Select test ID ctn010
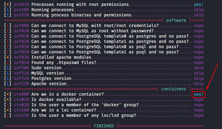Image resolution: width=222 pixels, height=129 pixels. [x=21, y=100]
